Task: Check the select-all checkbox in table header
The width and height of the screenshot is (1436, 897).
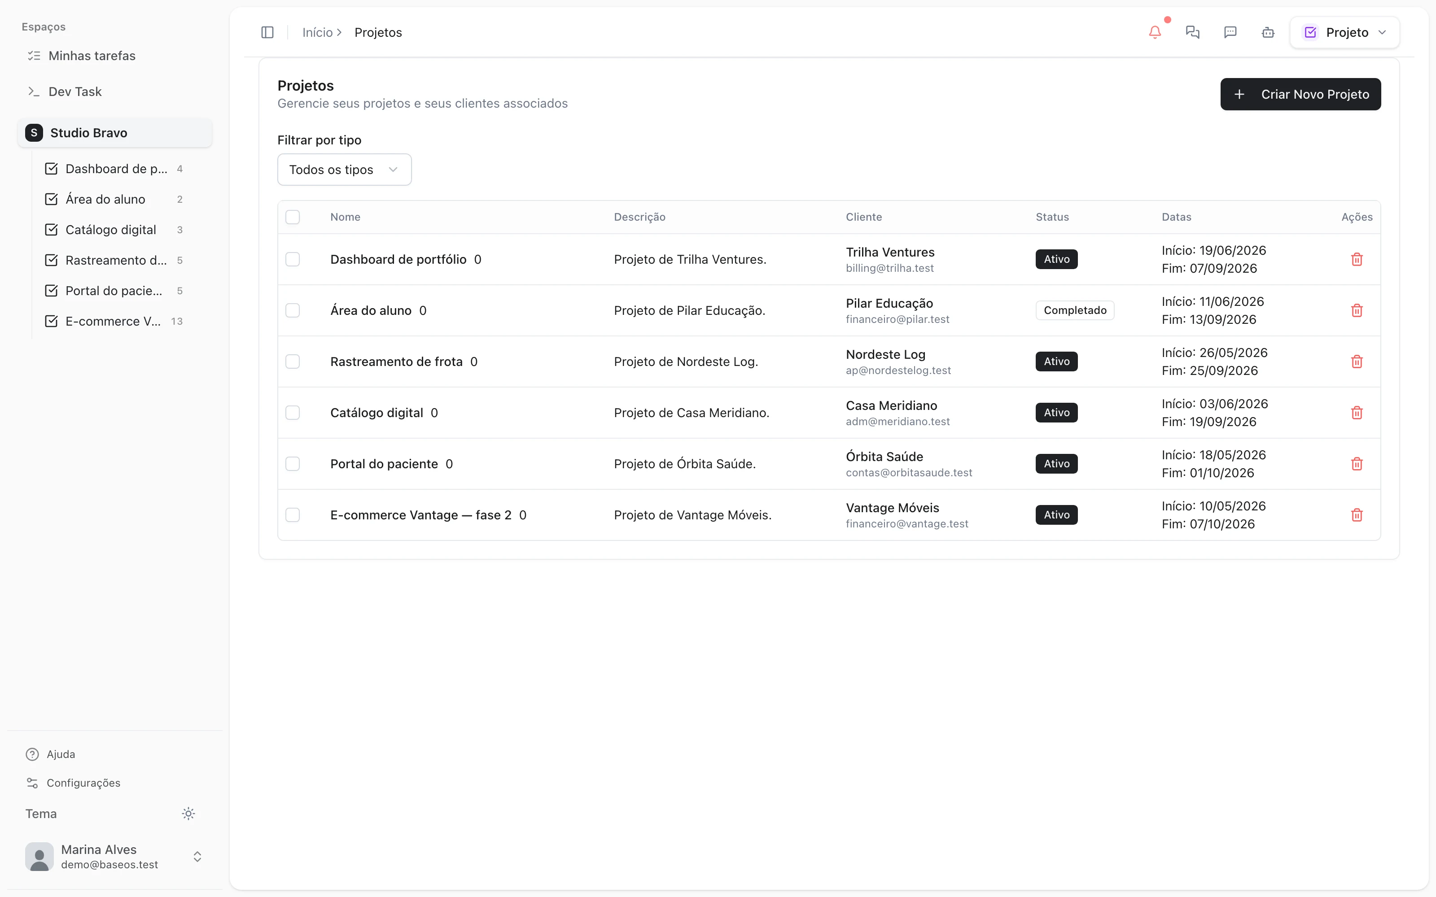Action: [x=293, y=217]
